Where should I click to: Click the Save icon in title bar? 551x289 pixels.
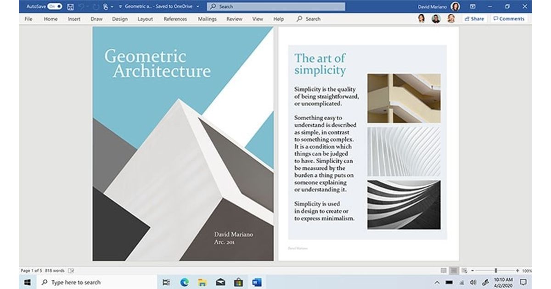point(70,7)
